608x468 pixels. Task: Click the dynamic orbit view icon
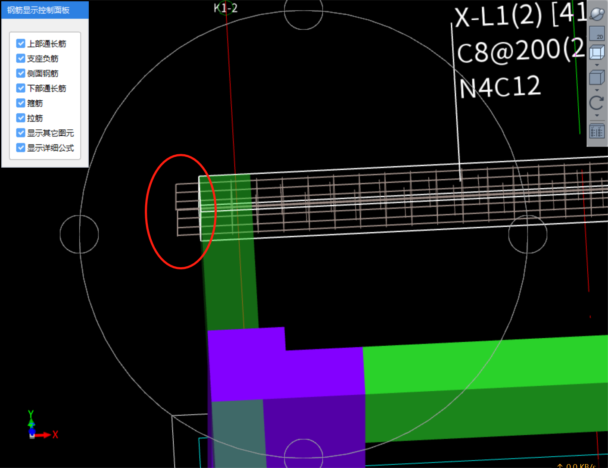click(x=597, y=14)
